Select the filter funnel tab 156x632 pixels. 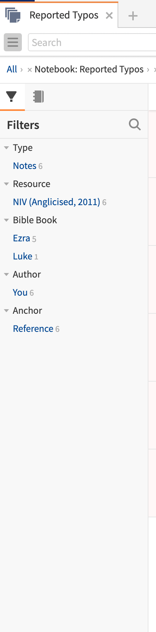[x=12, y=97]
